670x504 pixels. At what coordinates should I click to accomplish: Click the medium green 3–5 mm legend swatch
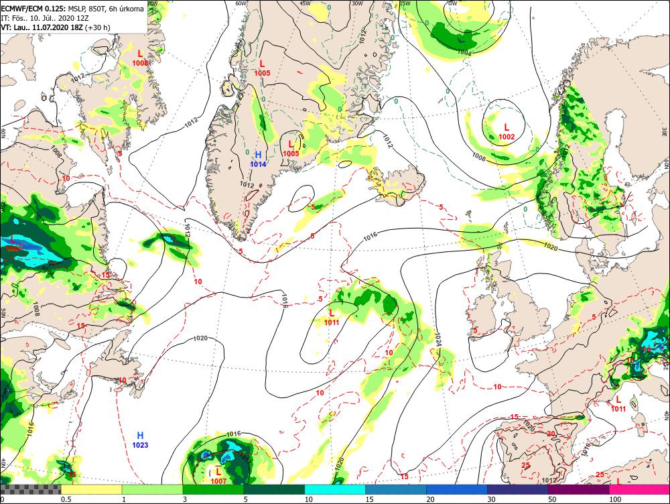point(213,489)
